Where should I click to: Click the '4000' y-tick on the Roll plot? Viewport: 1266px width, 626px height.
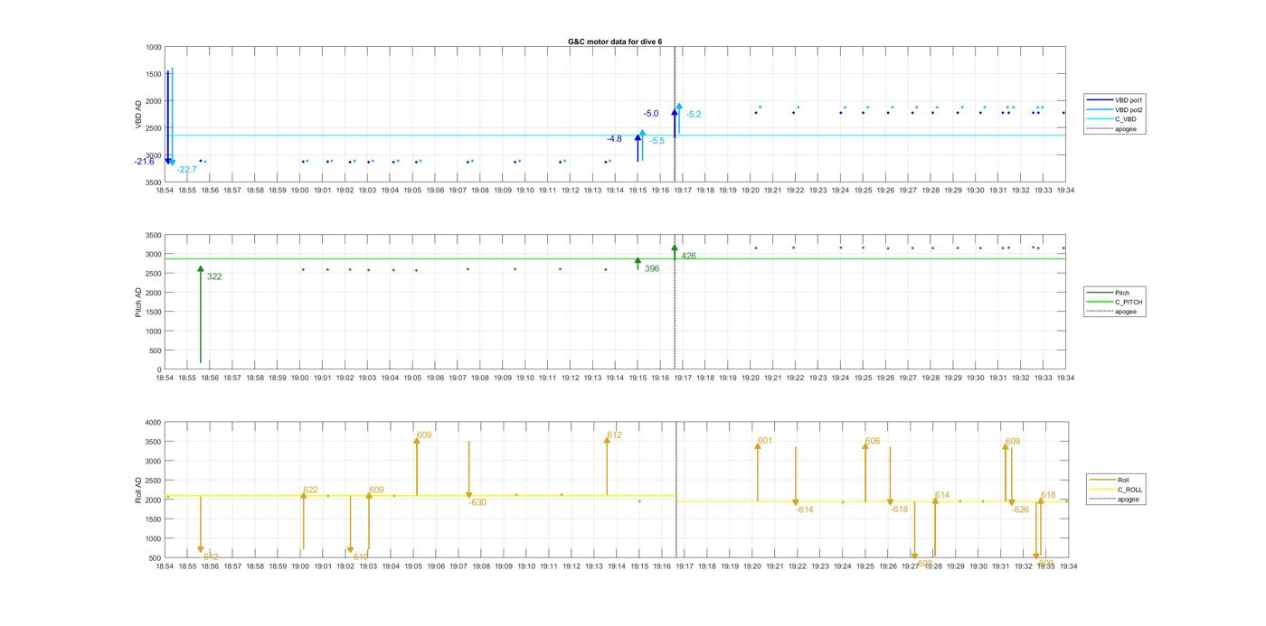click(153, 423)
